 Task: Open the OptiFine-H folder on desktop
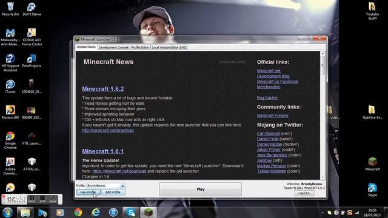click(372, 113)
